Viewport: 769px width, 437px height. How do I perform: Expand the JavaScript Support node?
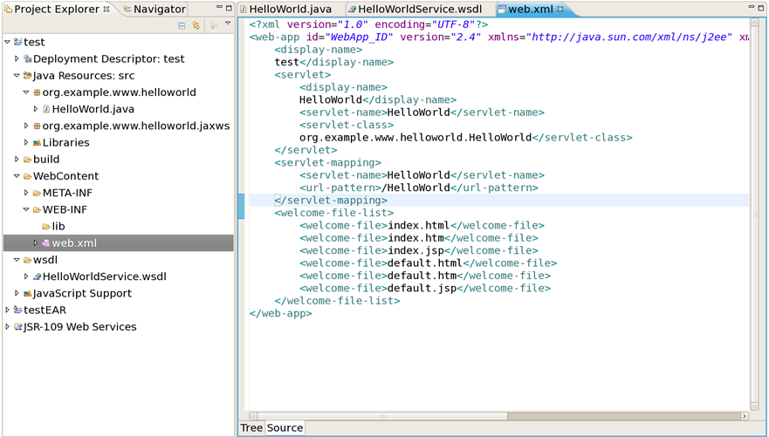tap(17, 294)
